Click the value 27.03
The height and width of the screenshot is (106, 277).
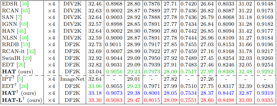coord(207,44)
